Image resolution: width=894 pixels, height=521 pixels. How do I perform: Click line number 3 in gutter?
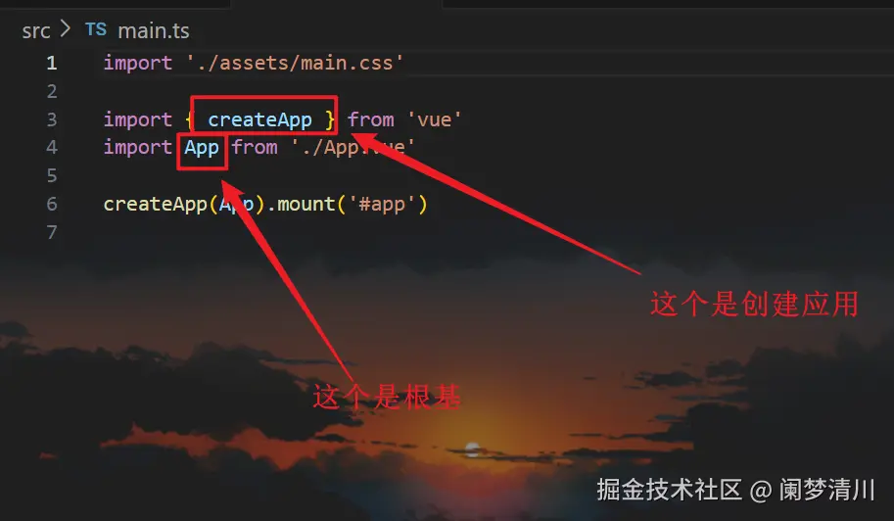point(52,119)
